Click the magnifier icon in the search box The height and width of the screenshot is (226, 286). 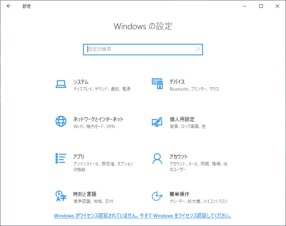[x=198, y=50]
